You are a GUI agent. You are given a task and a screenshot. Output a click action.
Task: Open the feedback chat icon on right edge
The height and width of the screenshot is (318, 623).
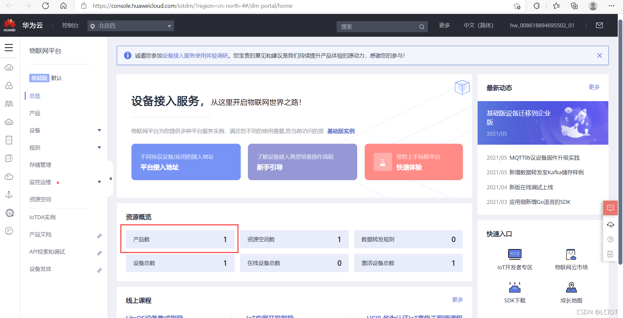coord(610,208)
